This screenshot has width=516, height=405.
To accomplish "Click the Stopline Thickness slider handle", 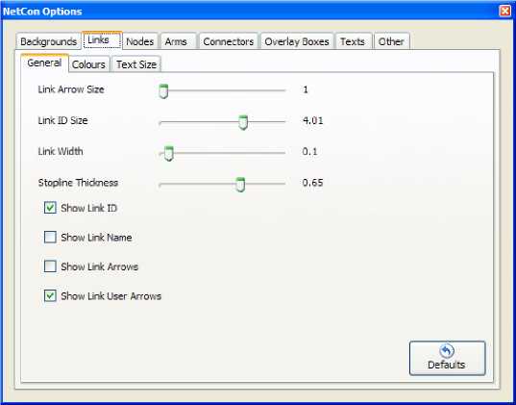I will click(x=241, y=185).
